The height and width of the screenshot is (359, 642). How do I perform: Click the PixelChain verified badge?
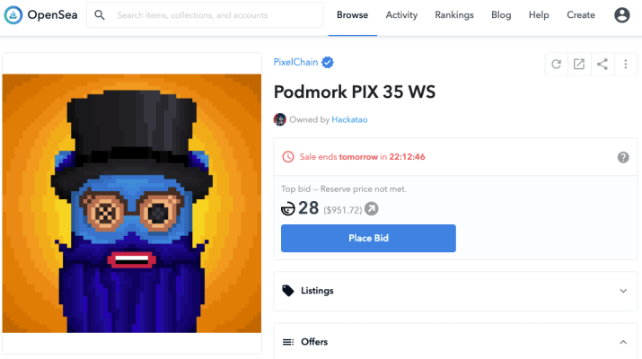pos(327,62)
